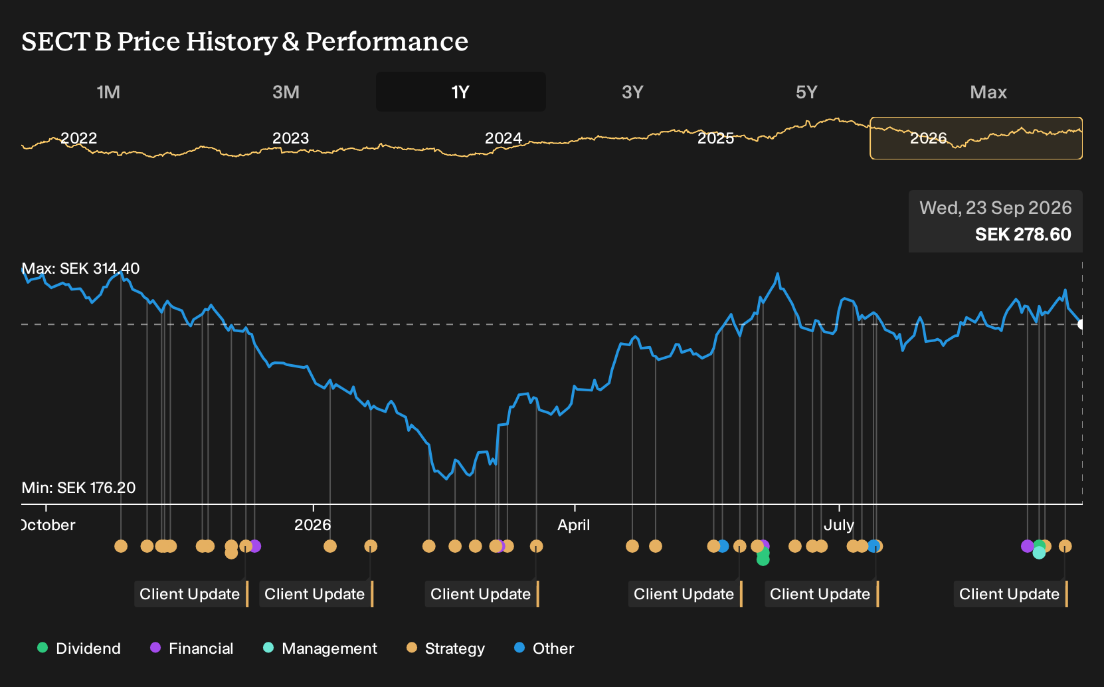Toggle Management events in the legend

[320, 648]
